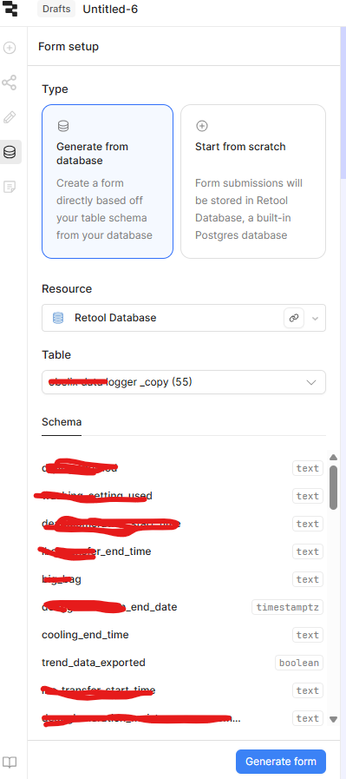This screenshot has height=779, width=346.
Task: Click the Form setup heading
Action: 69,47
